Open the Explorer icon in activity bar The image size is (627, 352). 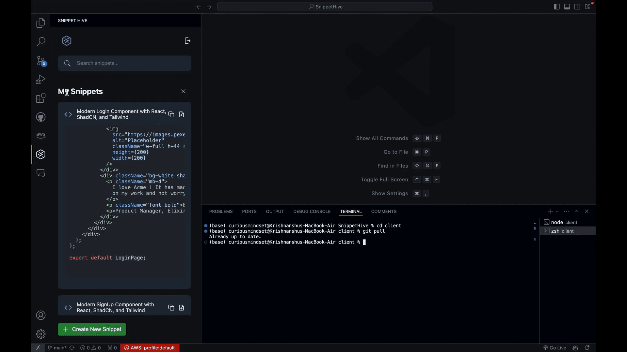[40, 23]
